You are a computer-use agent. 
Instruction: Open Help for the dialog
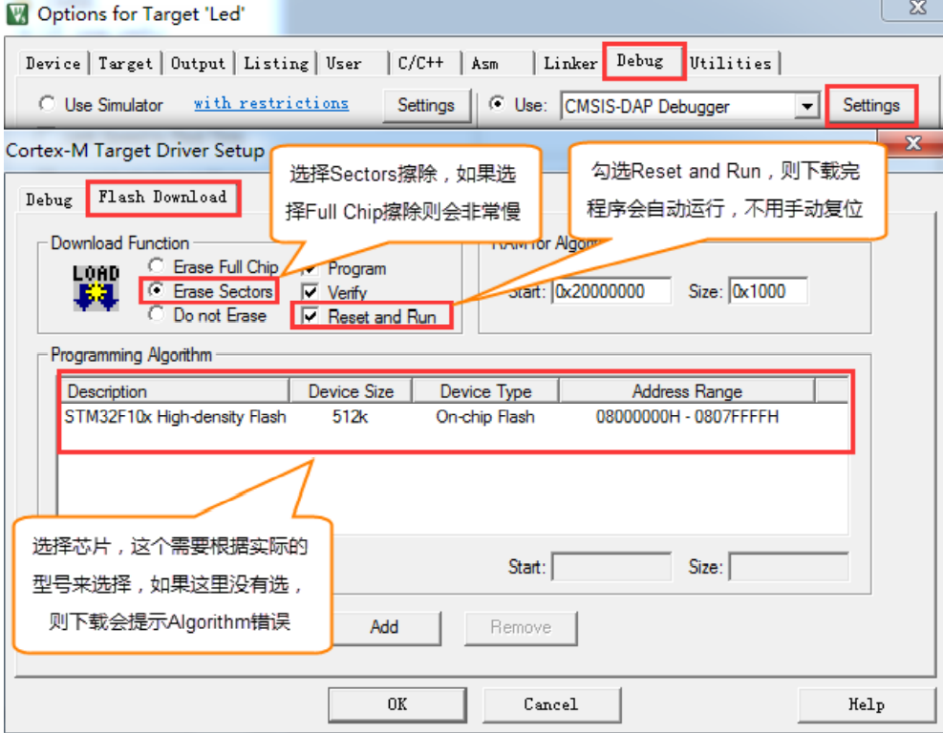(866, 704)
